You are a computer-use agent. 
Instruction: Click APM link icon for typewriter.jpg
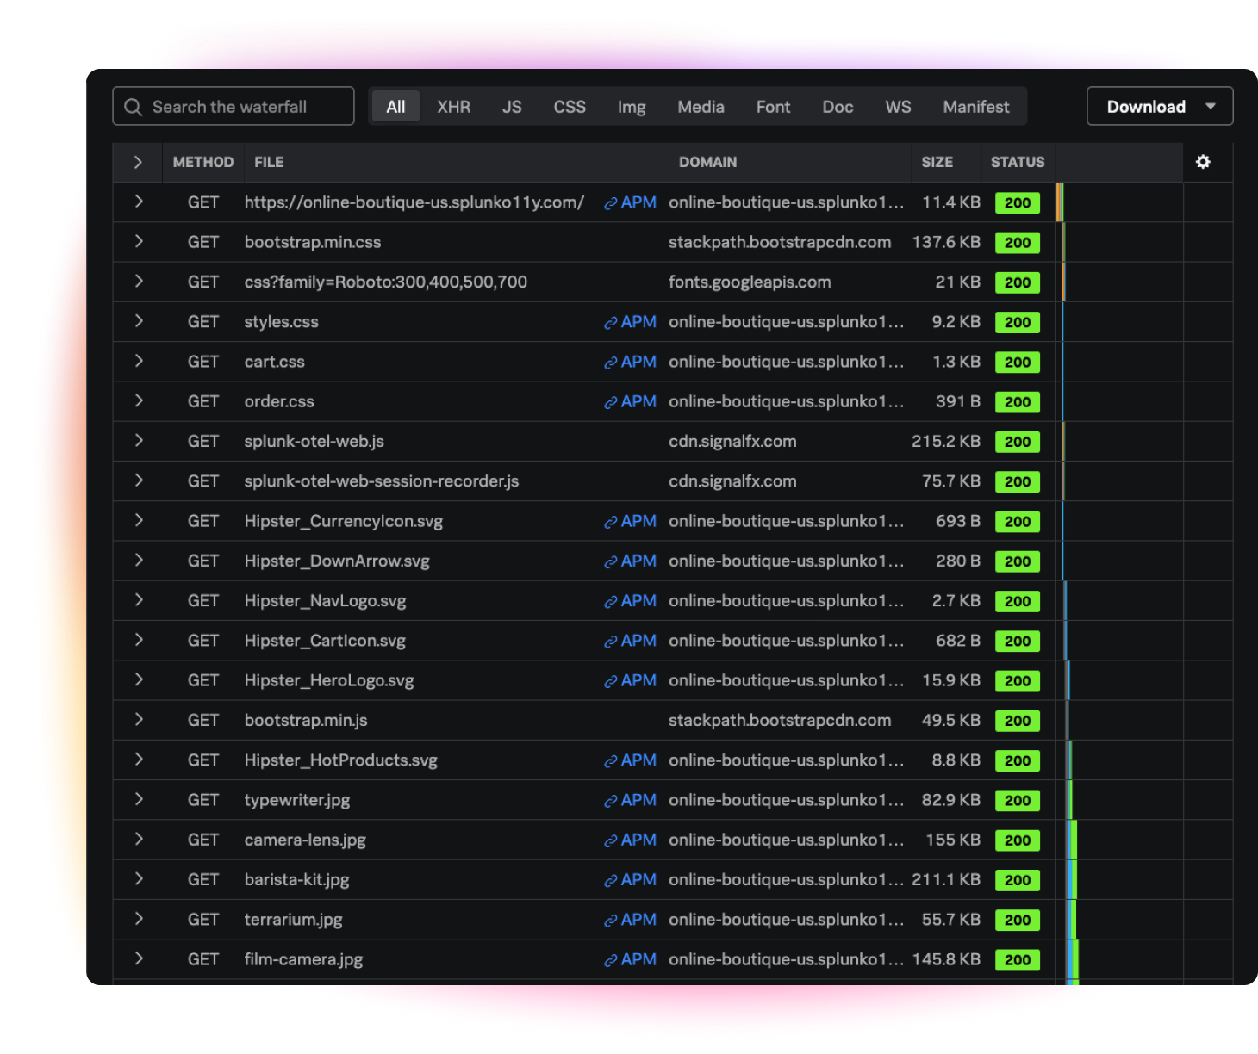(x=610, y=801)
